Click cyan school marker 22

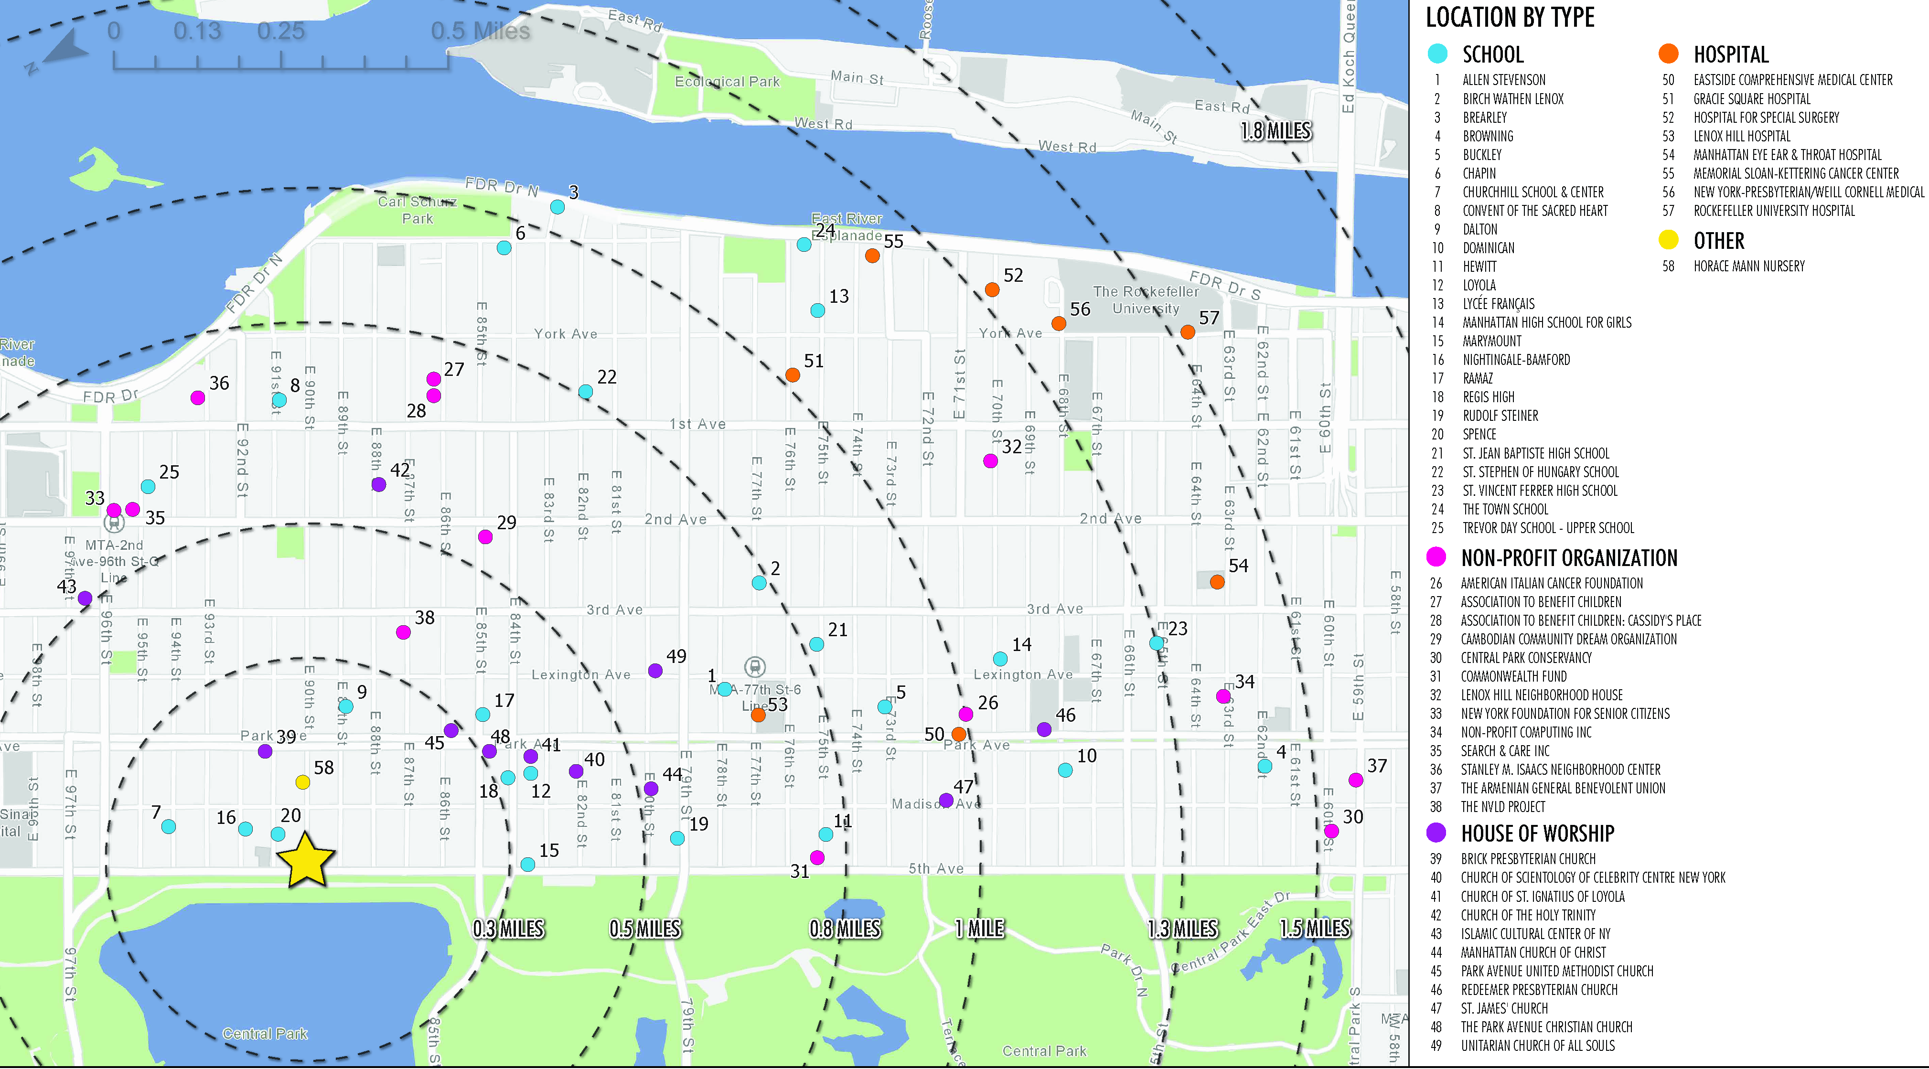click(x=586, y=392)
